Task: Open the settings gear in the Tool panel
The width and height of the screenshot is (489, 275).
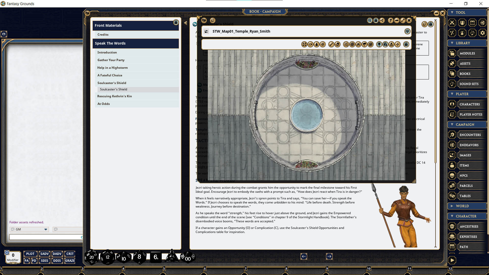Action: (483, 33)
